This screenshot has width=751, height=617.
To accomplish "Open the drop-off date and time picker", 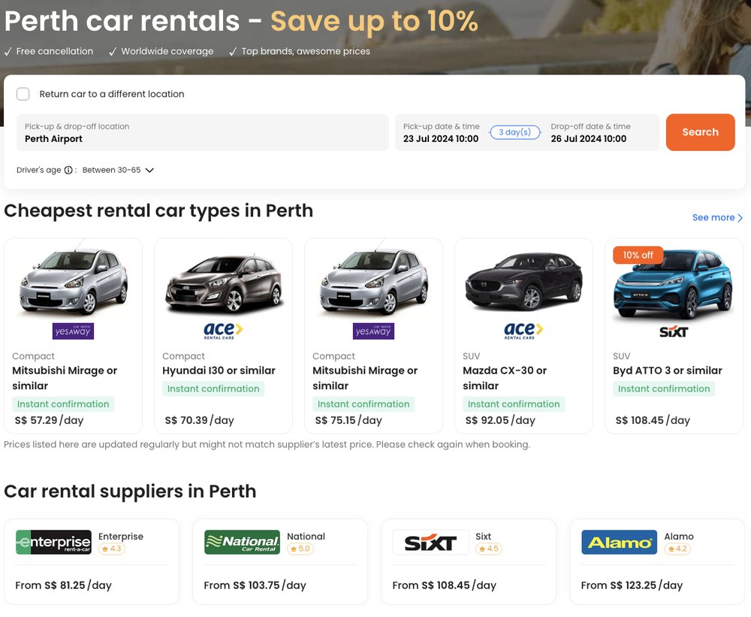I will point(589,133).
